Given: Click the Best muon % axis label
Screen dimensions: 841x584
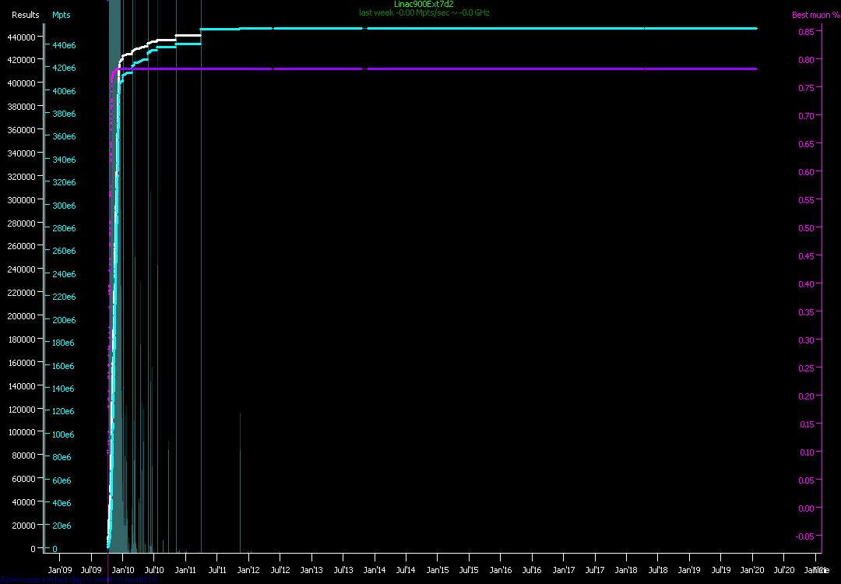Looking at the screenshot, I should pyautogui.click(x=815, y=15).
